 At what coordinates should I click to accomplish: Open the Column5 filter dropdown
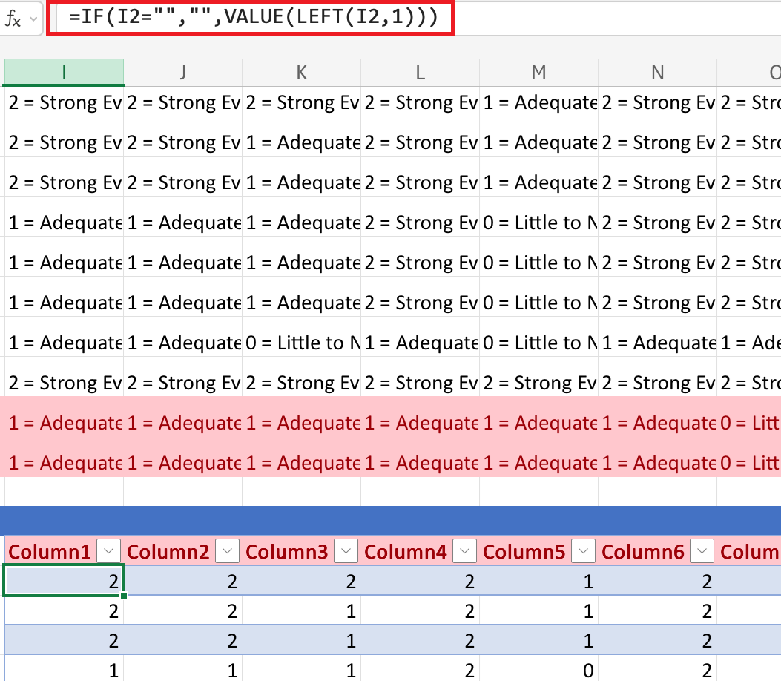pyautogui.click(x=583, y=551)
